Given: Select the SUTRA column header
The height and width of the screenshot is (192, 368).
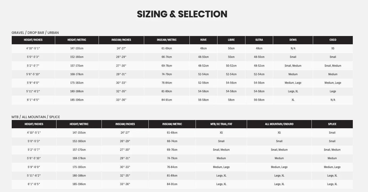Looking at the screenshot, I should coord(259,40).
